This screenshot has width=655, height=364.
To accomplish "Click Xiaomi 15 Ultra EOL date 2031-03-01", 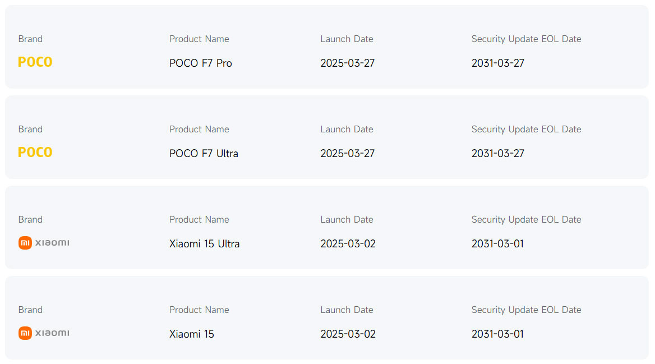I will click(497, 244).
